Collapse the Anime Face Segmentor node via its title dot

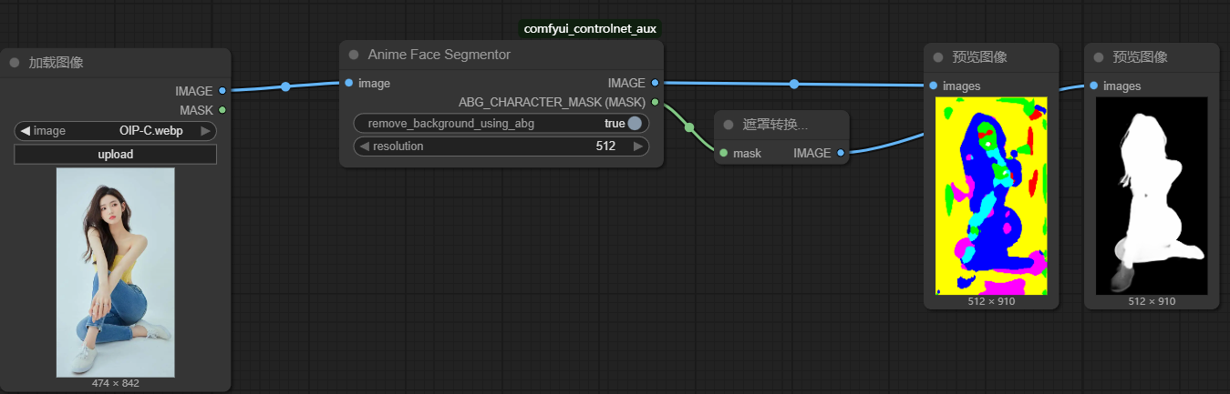tap(354, 55)
